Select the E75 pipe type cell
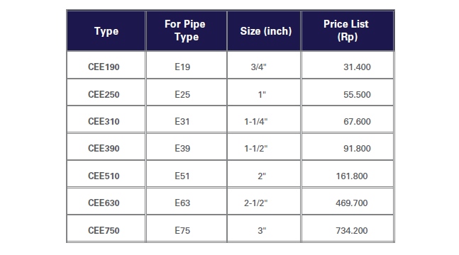 click(187, 228)
